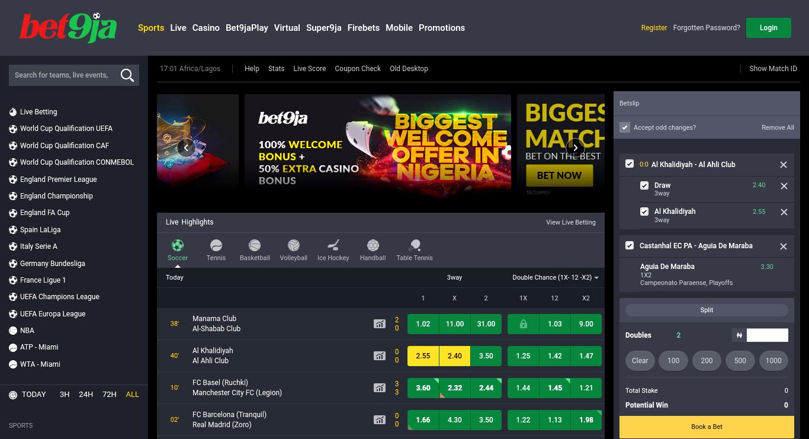Open NBA in the sidebar

(x=27, y=331)
